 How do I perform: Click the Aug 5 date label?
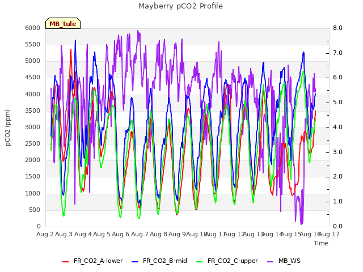pos(102,234)
